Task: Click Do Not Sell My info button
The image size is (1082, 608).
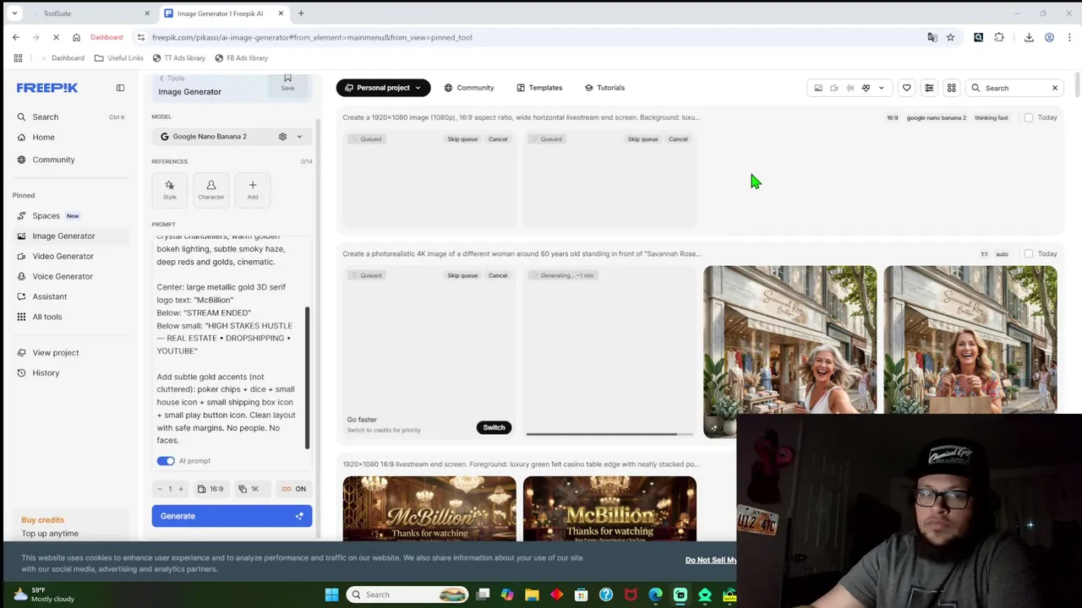Action: [711, 560]
